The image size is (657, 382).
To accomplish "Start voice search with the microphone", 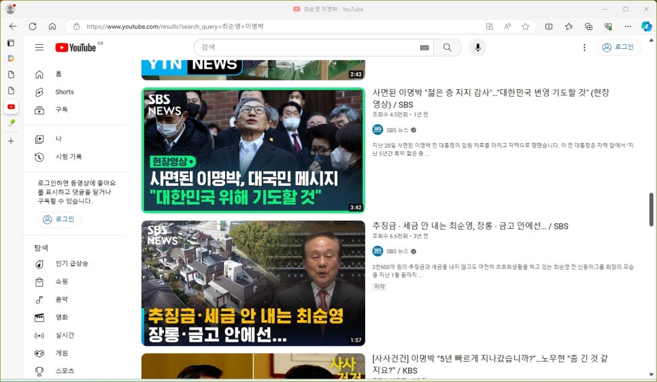I will click(x=477, y=48).
